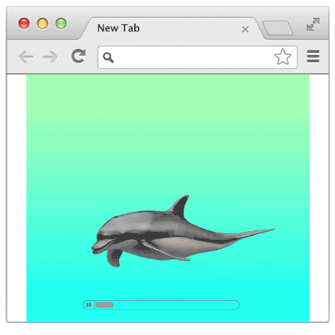Toggle fullscreen with the arrows icon
Viewport: 335px width, 335px height.
coord(313,24)
